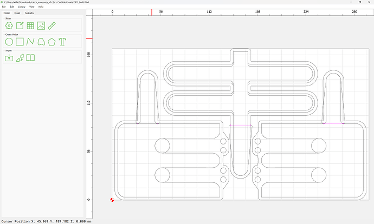Open the View menu
The height and width of the screenshot is (224, 374).
pos(32,6)
